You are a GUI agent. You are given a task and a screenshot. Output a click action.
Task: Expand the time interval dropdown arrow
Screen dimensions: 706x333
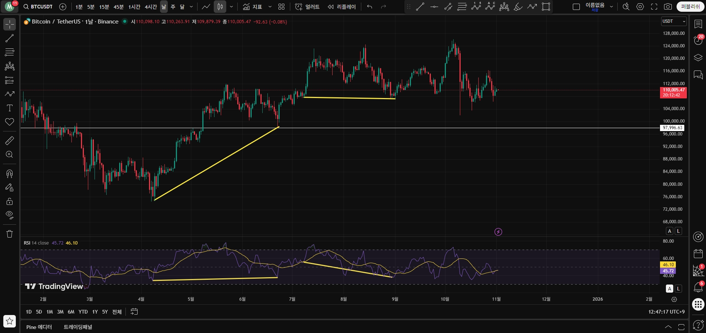pos(191,7)
